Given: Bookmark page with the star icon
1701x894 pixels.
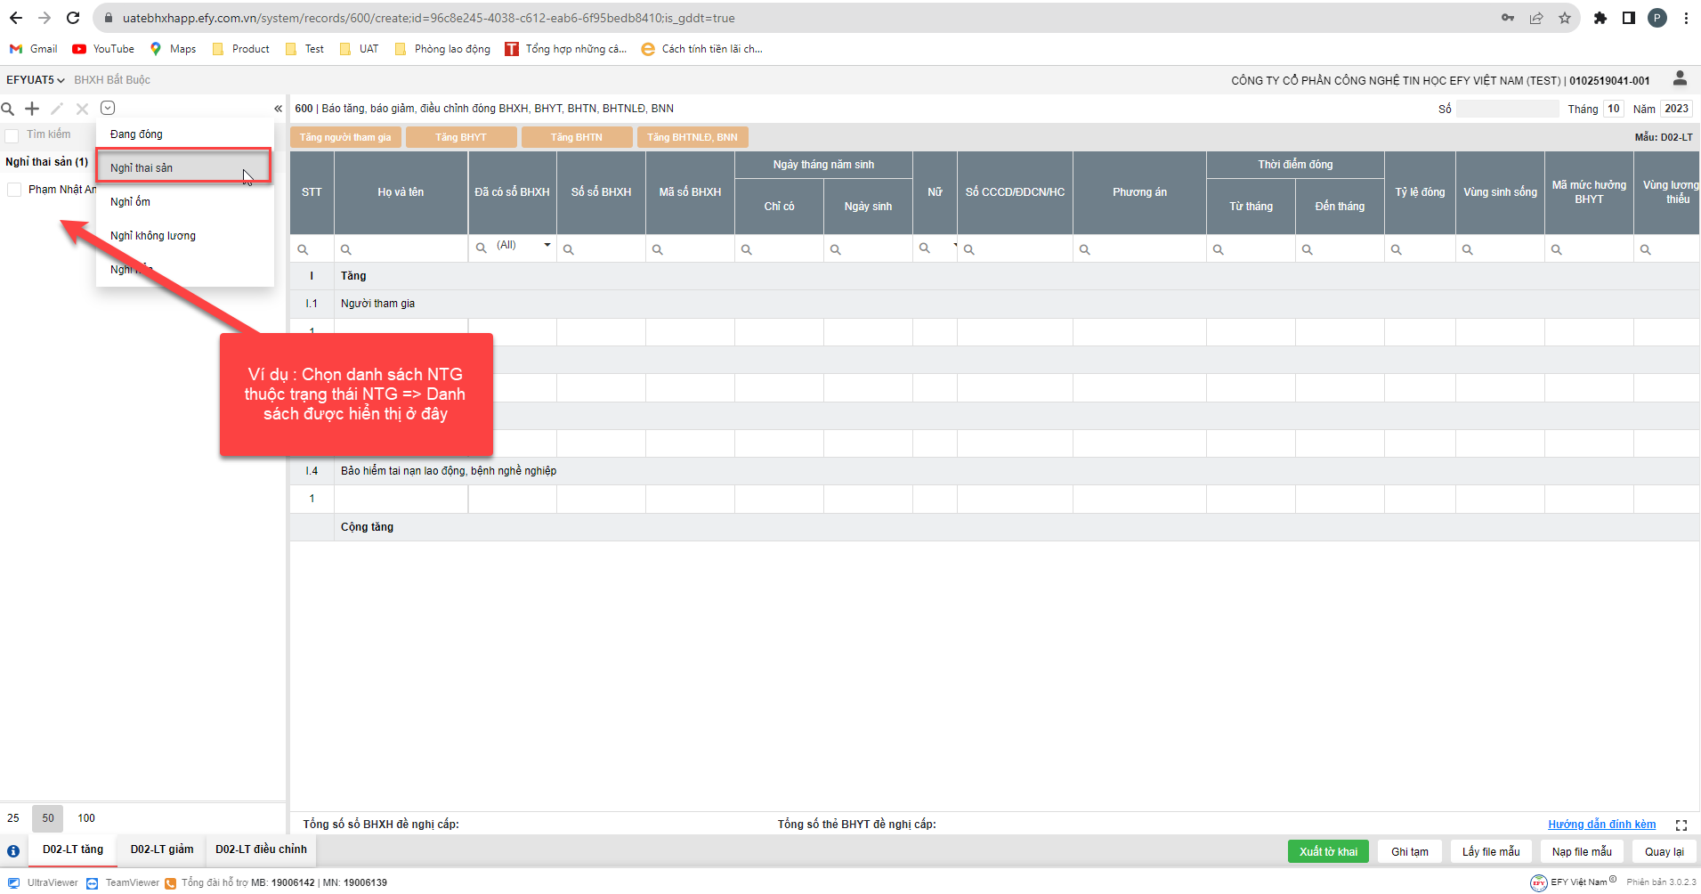Looking at the screenshot, I should [x=1564, y=18].
